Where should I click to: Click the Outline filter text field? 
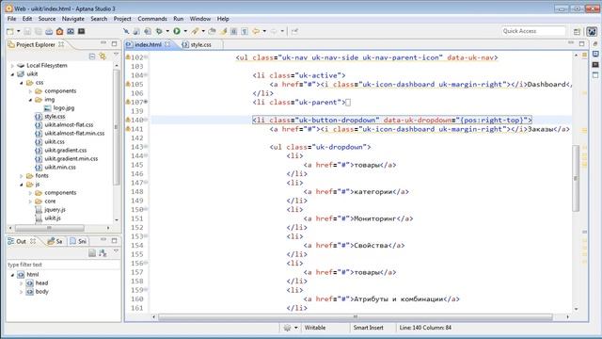point(63,265)
